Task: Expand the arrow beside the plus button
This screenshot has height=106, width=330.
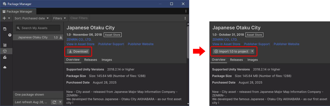Action: coord(9,18)
